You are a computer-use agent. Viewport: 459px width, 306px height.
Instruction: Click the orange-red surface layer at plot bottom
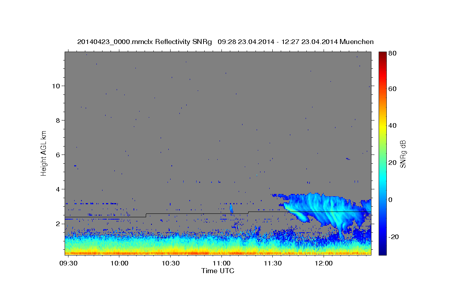(218, 253)
